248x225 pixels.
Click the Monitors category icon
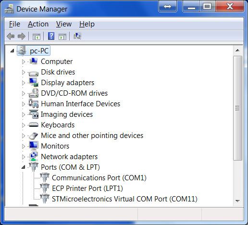click(34, 146)
